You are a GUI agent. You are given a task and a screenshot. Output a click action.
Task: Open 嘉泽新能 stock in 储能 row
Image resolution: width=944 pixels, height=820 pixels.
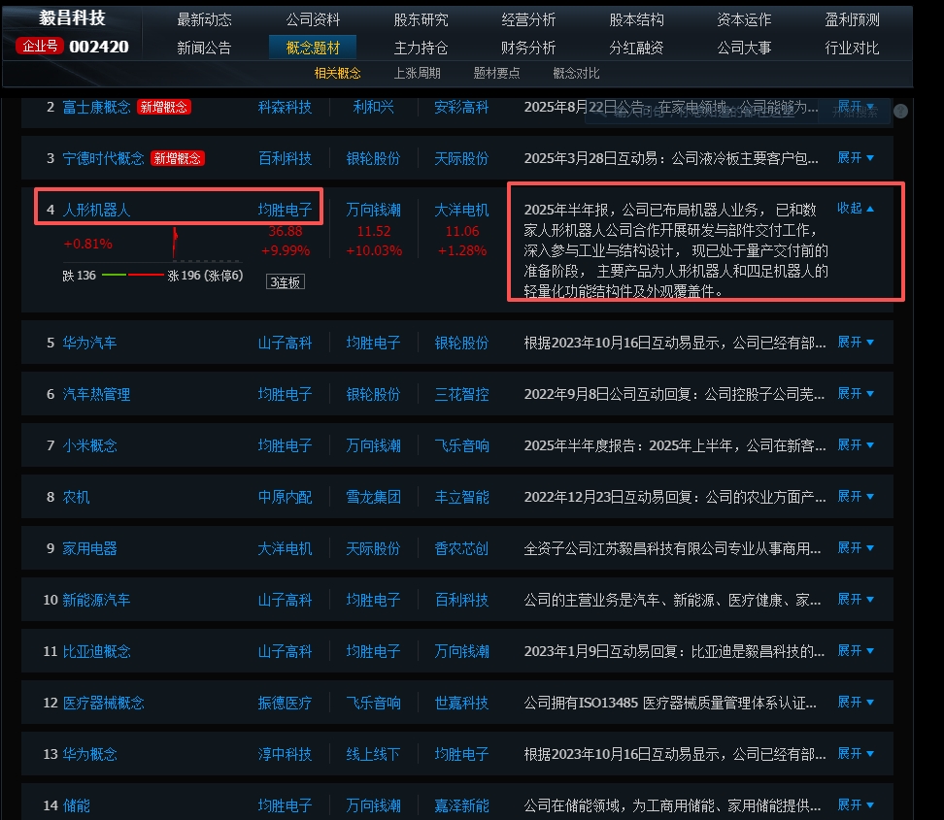(x=461, y=805)
